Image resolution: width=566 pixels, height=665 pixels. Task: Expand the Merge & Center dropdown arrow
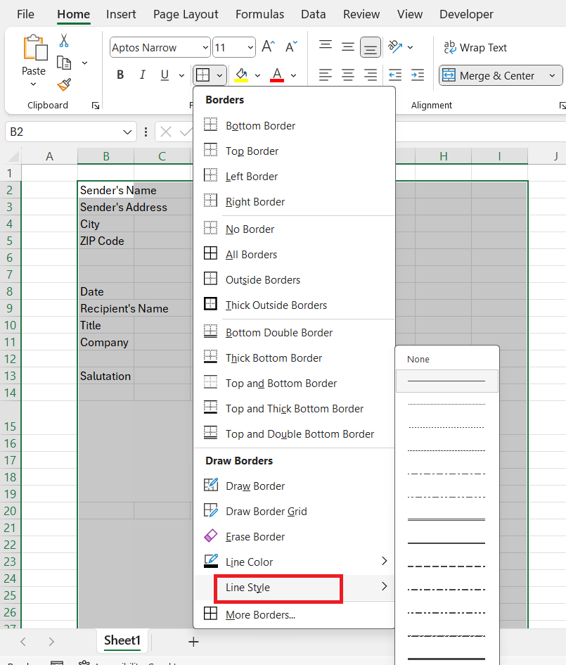[x=552, y=75]
